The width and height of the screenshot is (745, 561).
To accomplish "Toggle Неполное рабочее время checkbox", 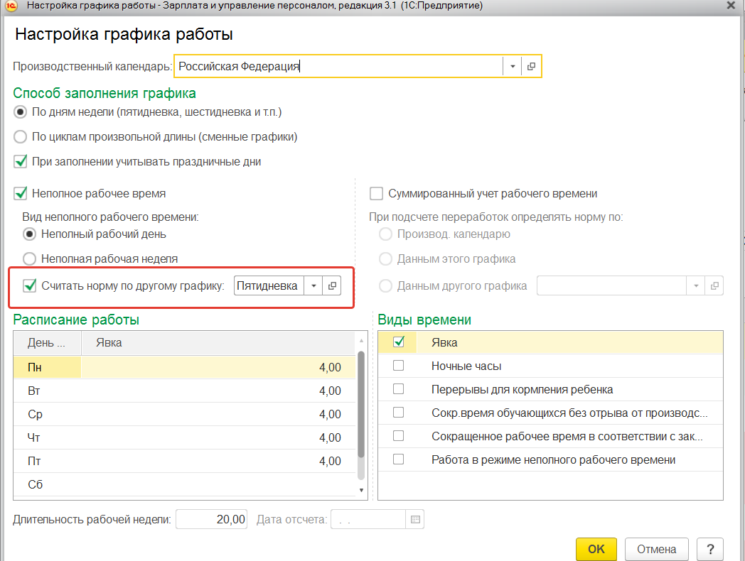I will [21, 193].
